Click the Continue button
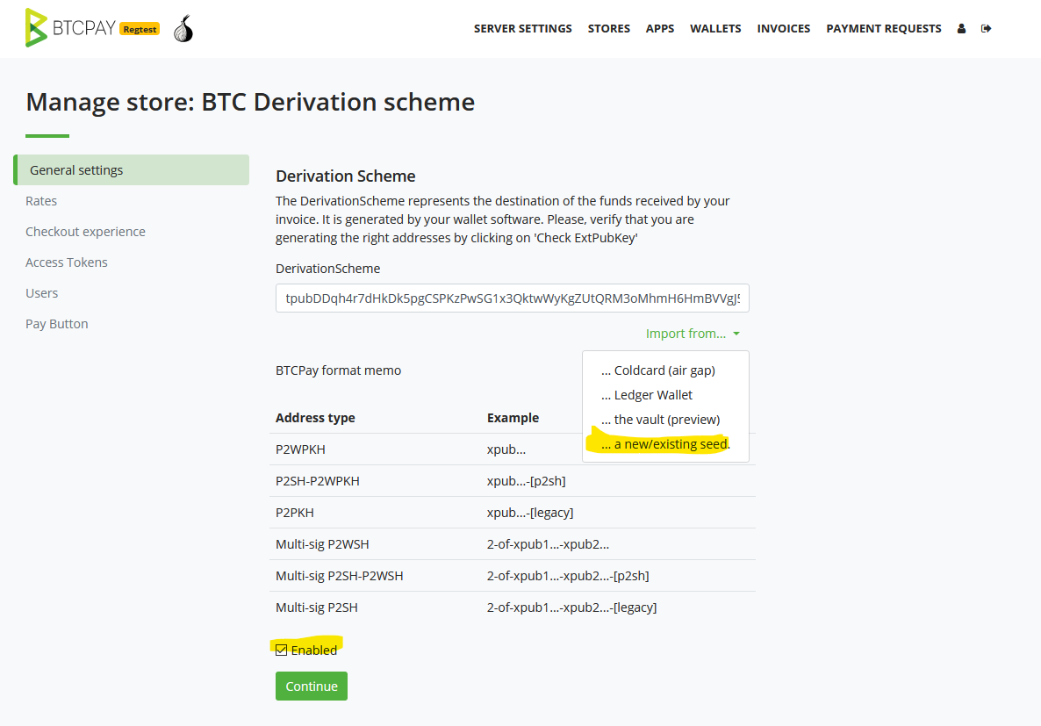This screenshot has width=1041, height=726. [x=311, y=686]
